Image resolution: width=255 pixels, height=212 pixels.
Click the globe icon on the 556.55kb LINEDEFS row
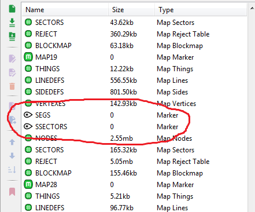pos(28,80)
